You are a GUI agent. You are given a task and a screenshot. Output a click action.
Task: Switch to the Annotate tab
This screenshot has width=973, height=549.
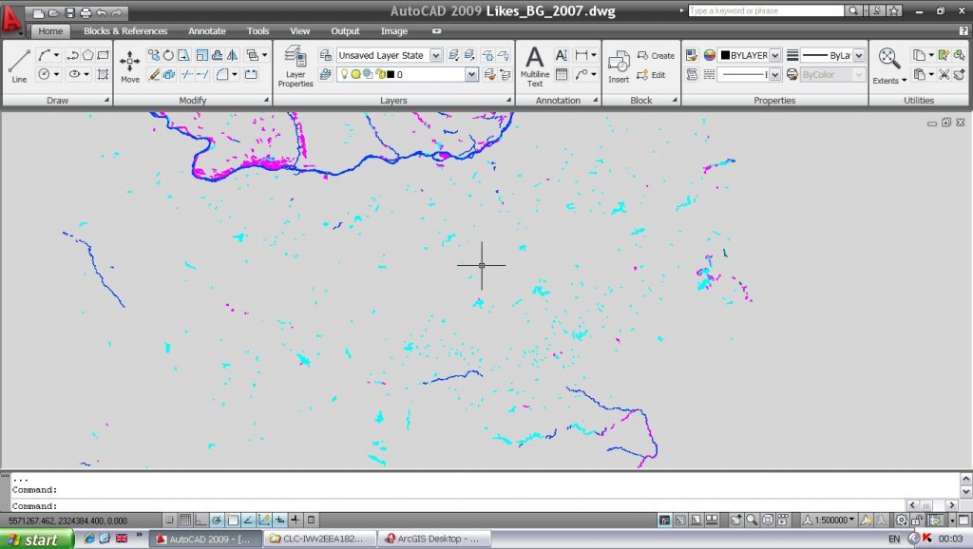point(206,31)
